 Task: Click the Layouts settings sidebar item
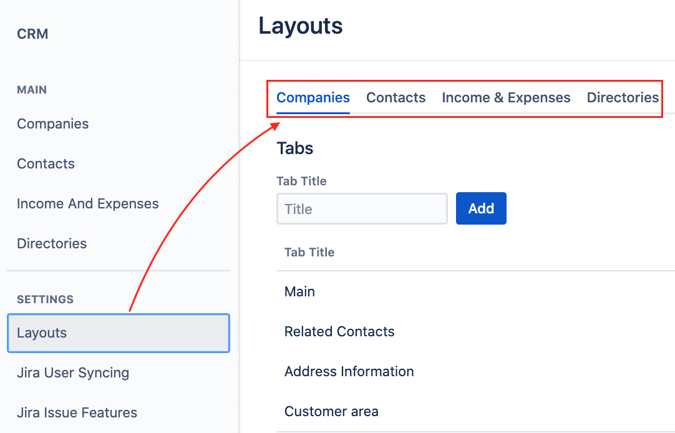coord(119,333)
